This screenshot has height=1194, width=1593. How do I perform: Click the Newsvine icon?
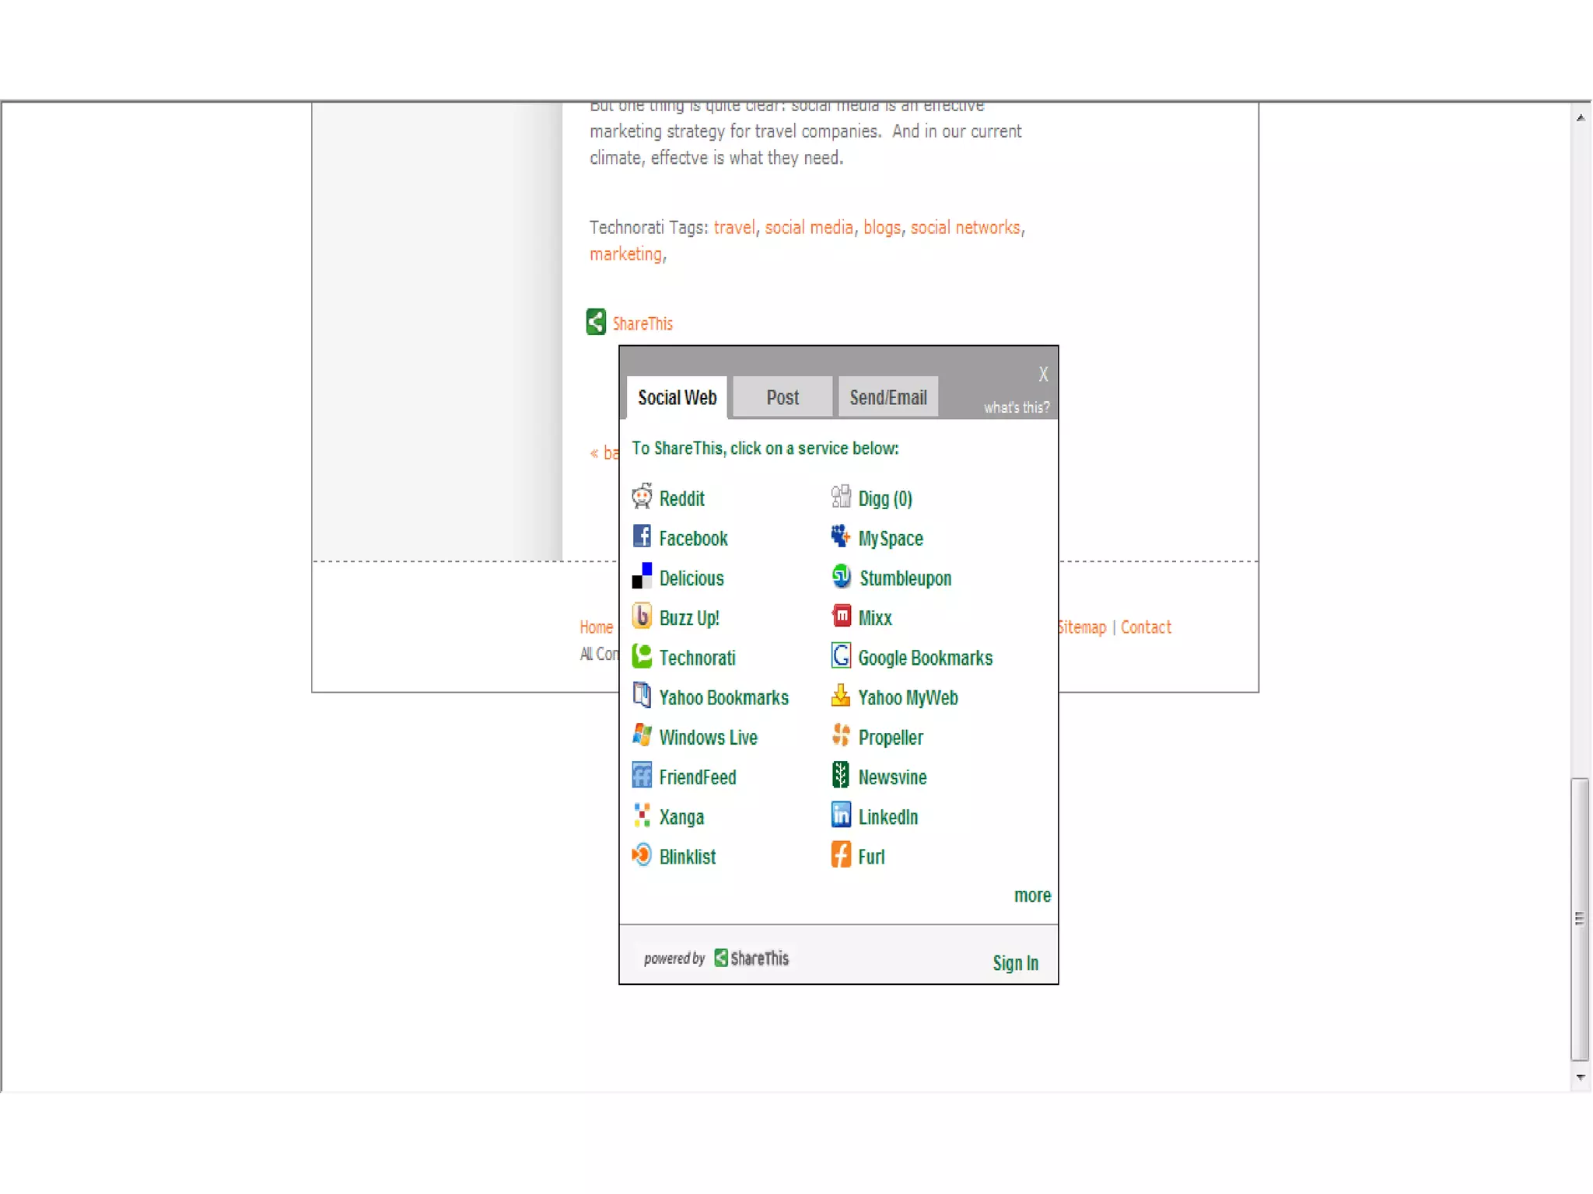841,775
